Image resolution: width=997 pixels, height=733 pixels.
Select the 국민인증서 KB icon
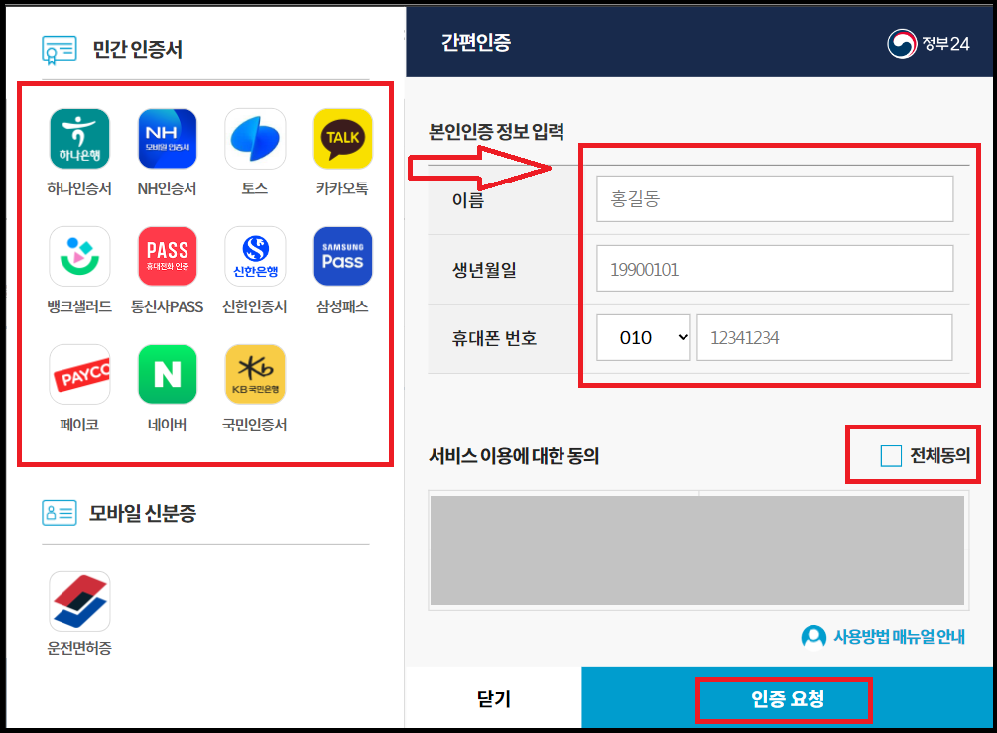pos(255,375)
